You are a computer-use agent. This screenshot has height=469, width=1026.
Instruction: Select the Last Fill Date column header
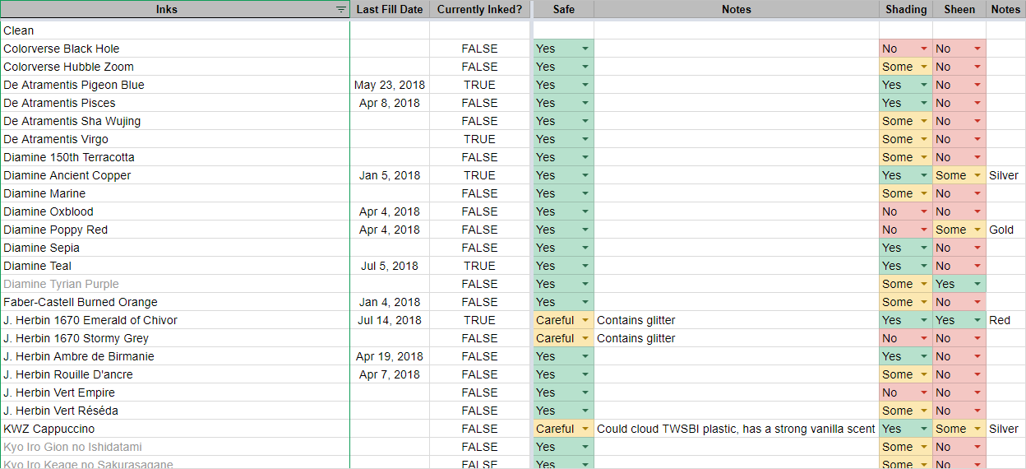coord(390,10)
